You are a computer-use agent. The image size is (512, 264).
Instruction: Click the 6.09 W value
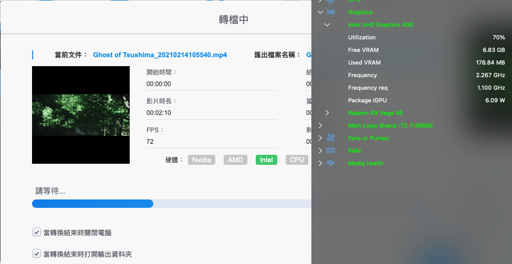click(495, 100)
